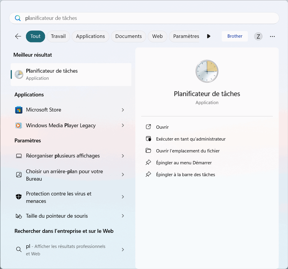Expand Taille du pointeur de souris chevron

[x=123, y=216]
